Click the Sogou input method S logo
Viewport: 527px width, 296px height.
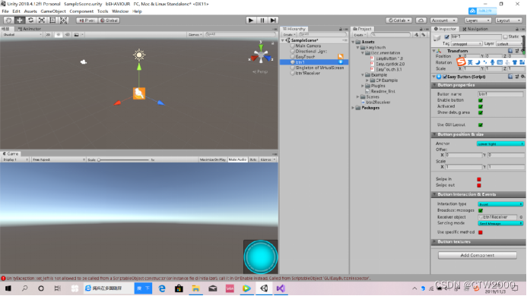tap(461, 62)
